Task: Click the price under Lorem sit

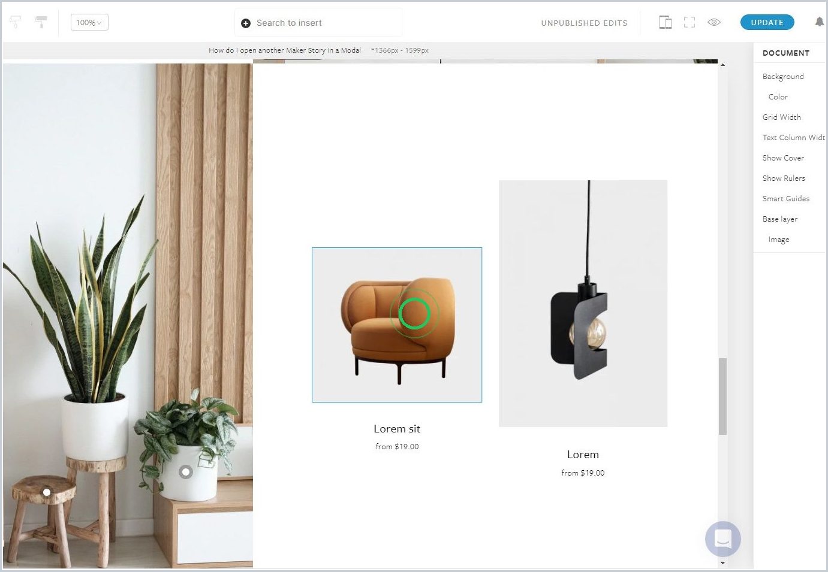Action: point(397,447)
